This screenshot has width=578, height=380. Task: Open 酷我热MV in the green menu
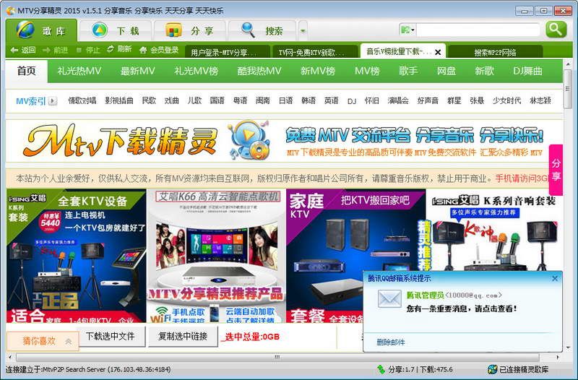click(x=259, y=71)
